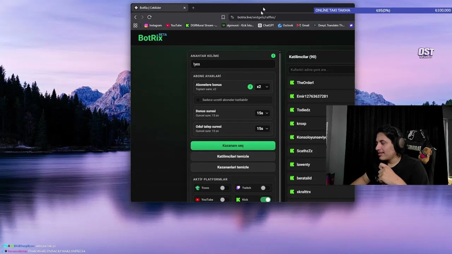Open the dgrmurat - Kick bookmark
This screenshot has width=452, height=254.
(x=238, y=25)
